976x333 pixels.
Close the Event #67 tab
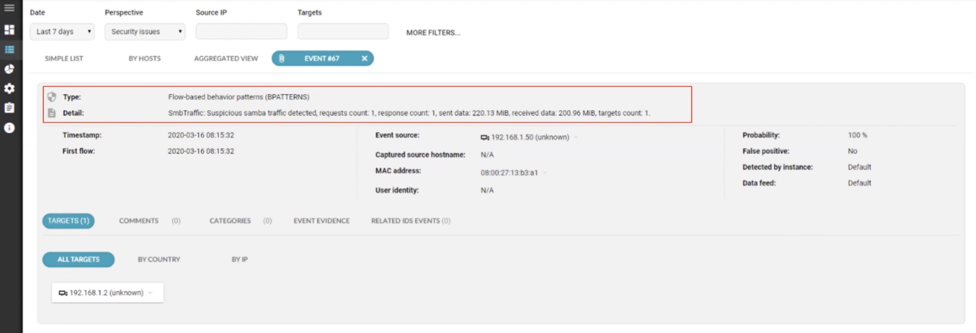pos(364,59)
